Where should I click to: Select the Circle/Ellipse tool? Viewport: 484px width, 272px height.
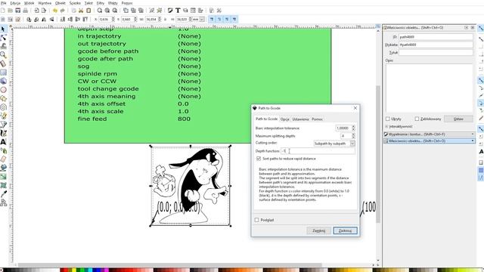click(3, 90)
